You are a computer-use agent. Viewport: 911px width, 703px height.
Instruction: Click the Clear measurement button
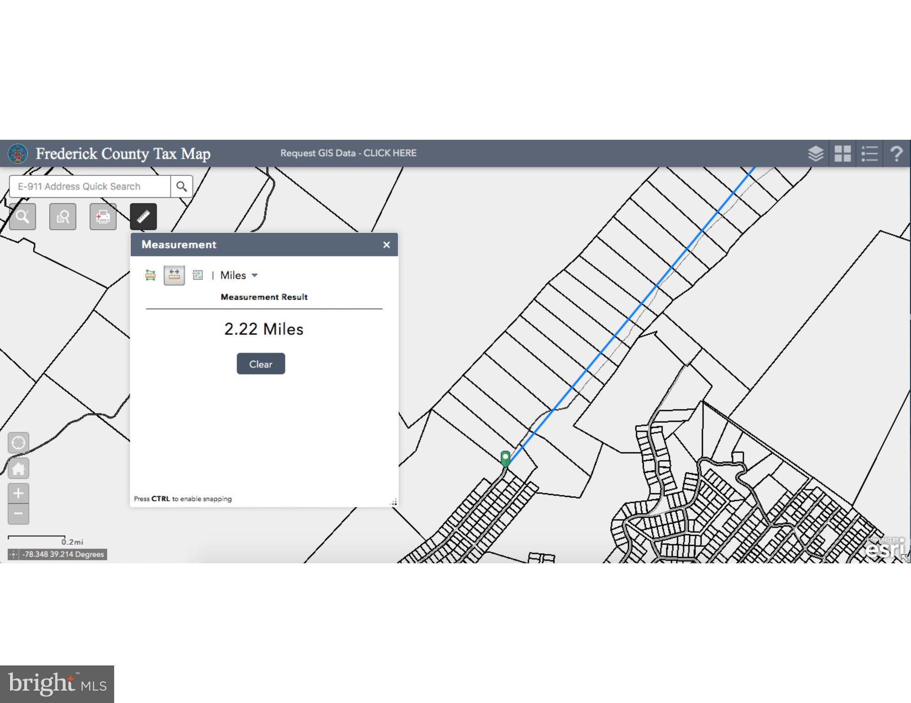[260, 364]
